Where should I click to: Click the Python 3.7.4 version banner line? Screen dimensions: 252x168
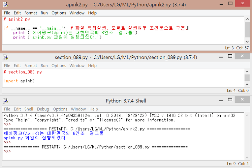click(119, 116)
